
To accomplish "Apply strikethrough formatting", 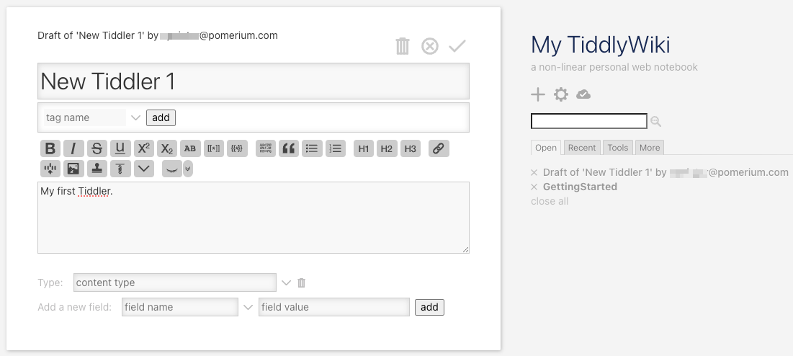I will (97, 148).
